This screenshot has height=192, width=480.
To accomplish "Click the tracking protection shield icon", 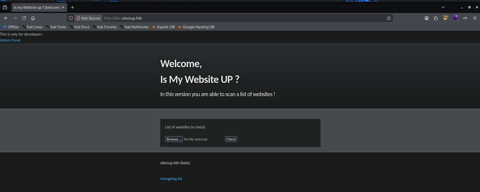I will (x=71, y=18).
